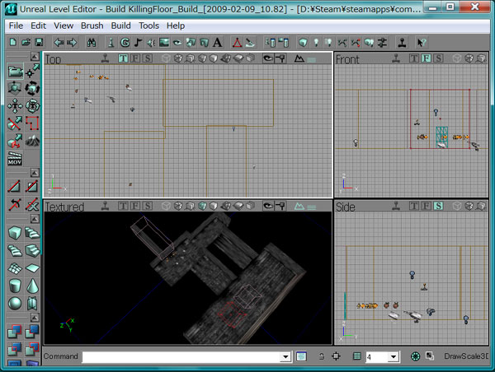This screenshot has height=372, width=495.
Task: Open the Edit menu
Action: pyautogui.click(x=38, y=26)
